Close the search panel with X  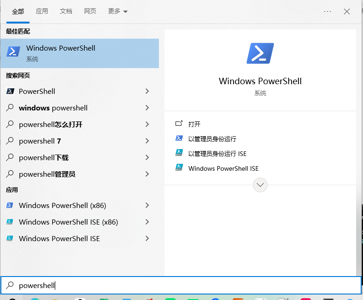coord(346,12)
